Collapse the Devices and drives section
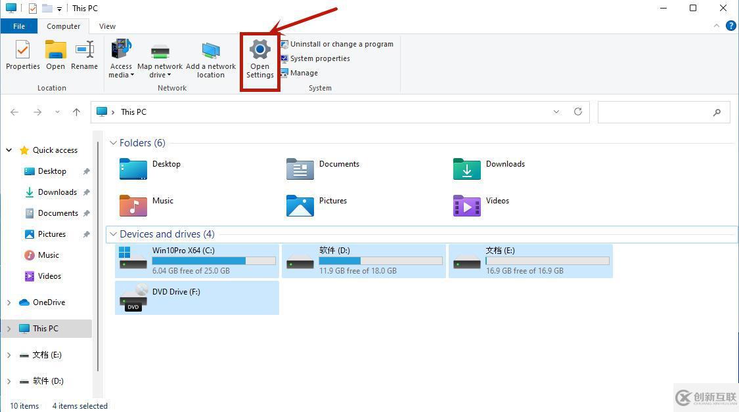 click(x=114, y=234)
